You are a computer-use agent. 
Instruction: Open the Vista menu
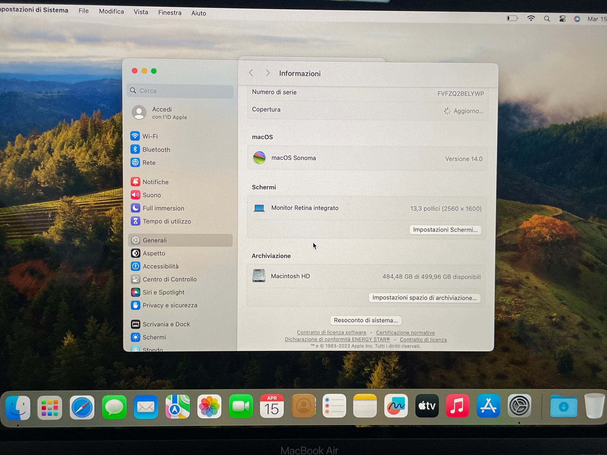point(141,12)
